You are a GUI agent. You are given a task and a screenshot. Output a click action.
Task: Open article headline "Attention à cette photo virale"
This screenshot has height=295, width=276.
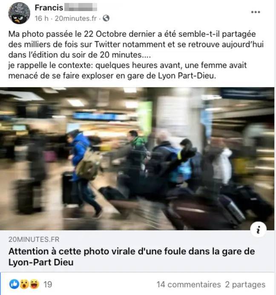click(x=132, y=257)
